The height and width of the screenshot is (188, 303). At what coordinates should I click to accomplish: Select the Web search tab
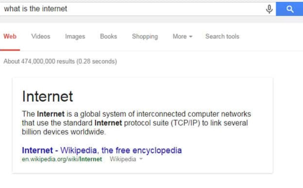pos(10,36)
